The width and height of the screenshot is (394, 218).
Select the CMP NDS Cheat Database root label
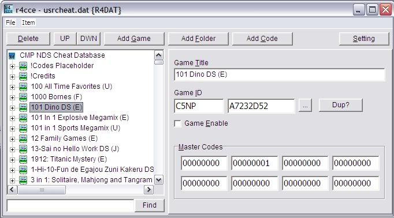[62, 55]
